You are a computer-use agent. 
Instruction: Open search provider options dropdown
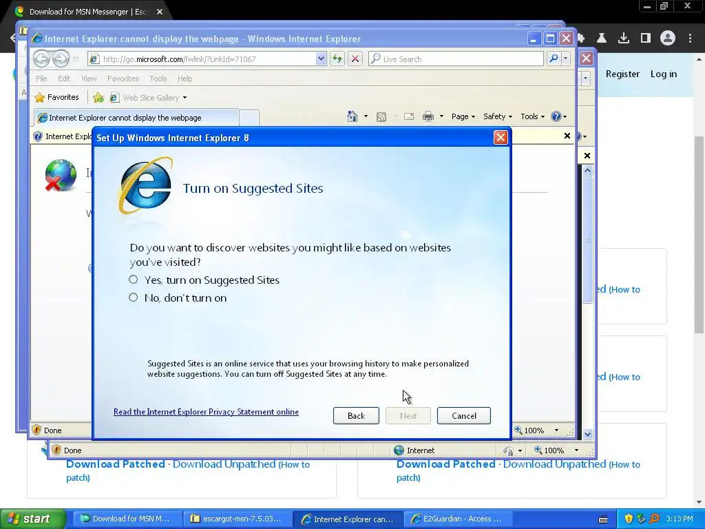566,59
